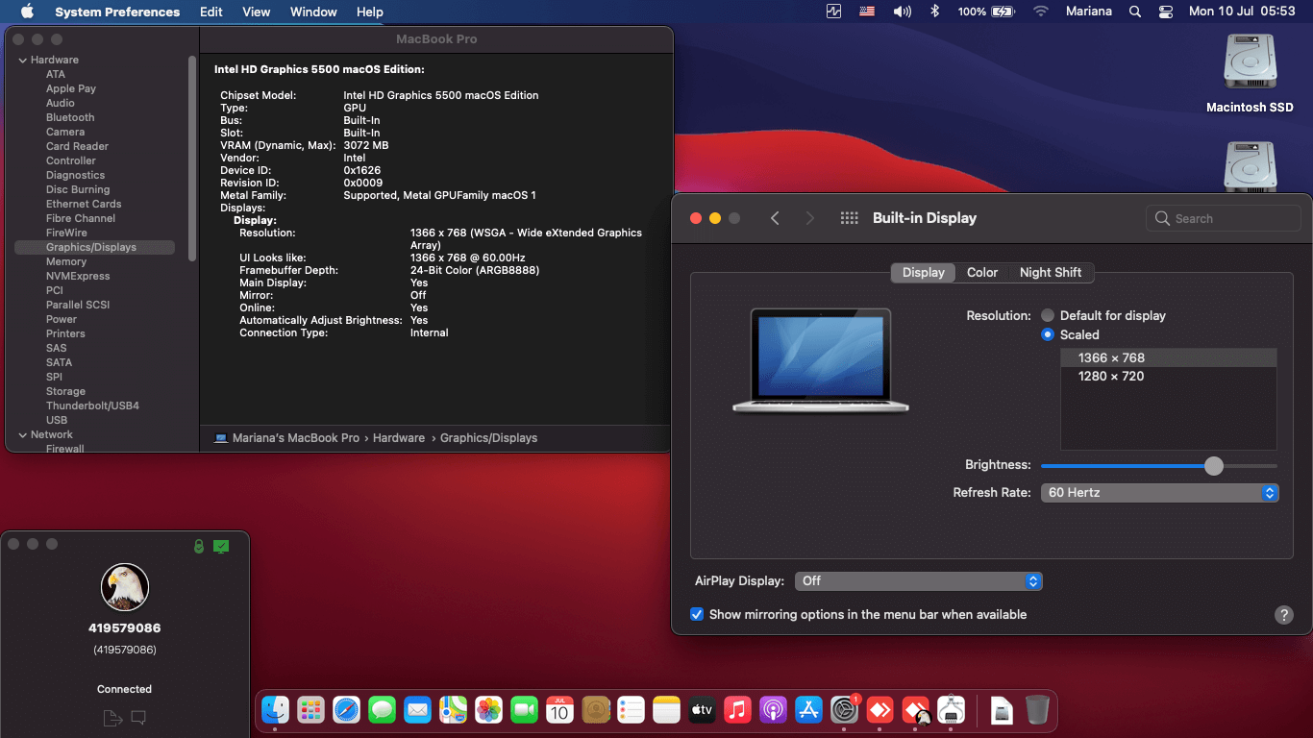Open System Information chip icon in the Dock

pyautogui.click(x=951, y=710)
